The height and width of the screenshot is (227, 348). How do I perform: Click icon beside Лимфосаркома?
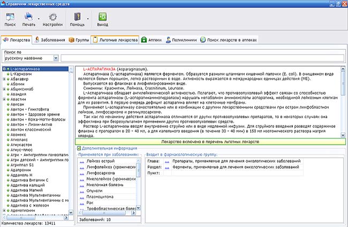coord(82,174)
